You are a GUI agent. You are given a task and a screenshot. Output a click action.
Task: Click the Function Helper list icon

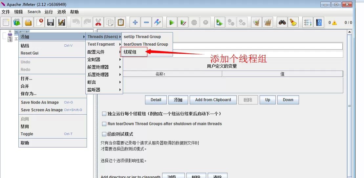308,23
